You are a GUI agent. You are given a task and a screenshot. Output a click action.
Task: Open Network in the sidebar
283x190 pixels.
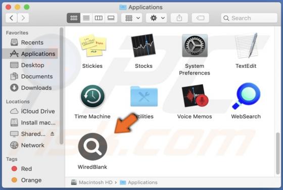[30, 145]
